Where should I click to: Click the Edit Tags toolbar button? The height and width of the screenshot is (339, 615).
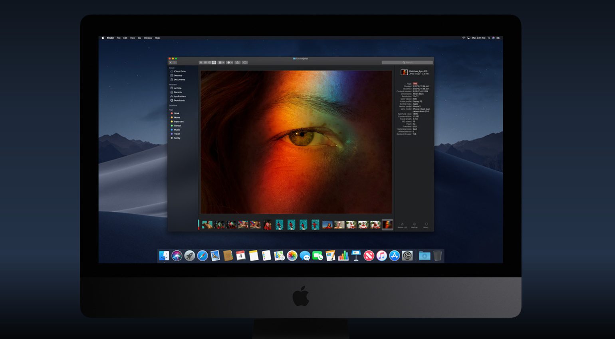[x=245, y=63]
